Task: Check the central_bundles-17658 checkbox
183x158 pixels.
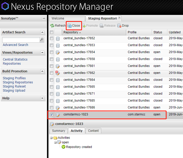Action: pyautogui.click(x=51, y=59)
